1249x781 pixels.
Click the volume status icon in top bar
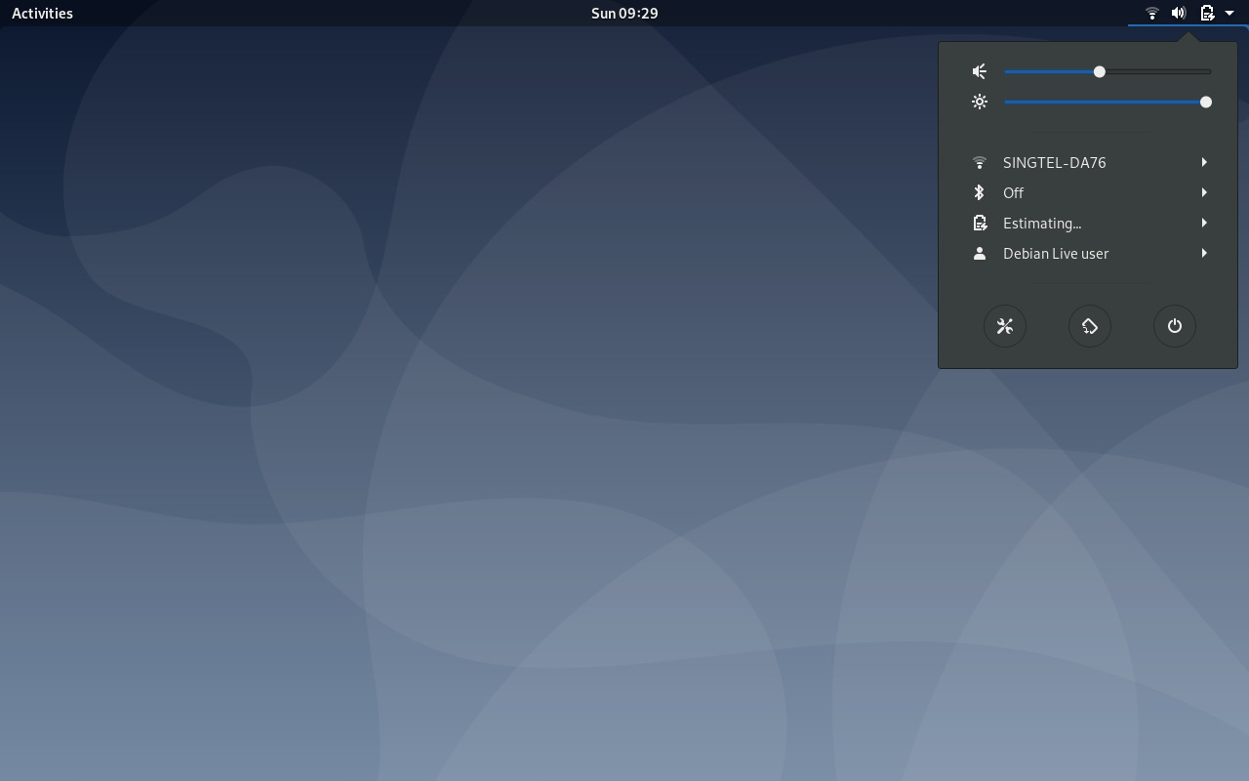1178,13
